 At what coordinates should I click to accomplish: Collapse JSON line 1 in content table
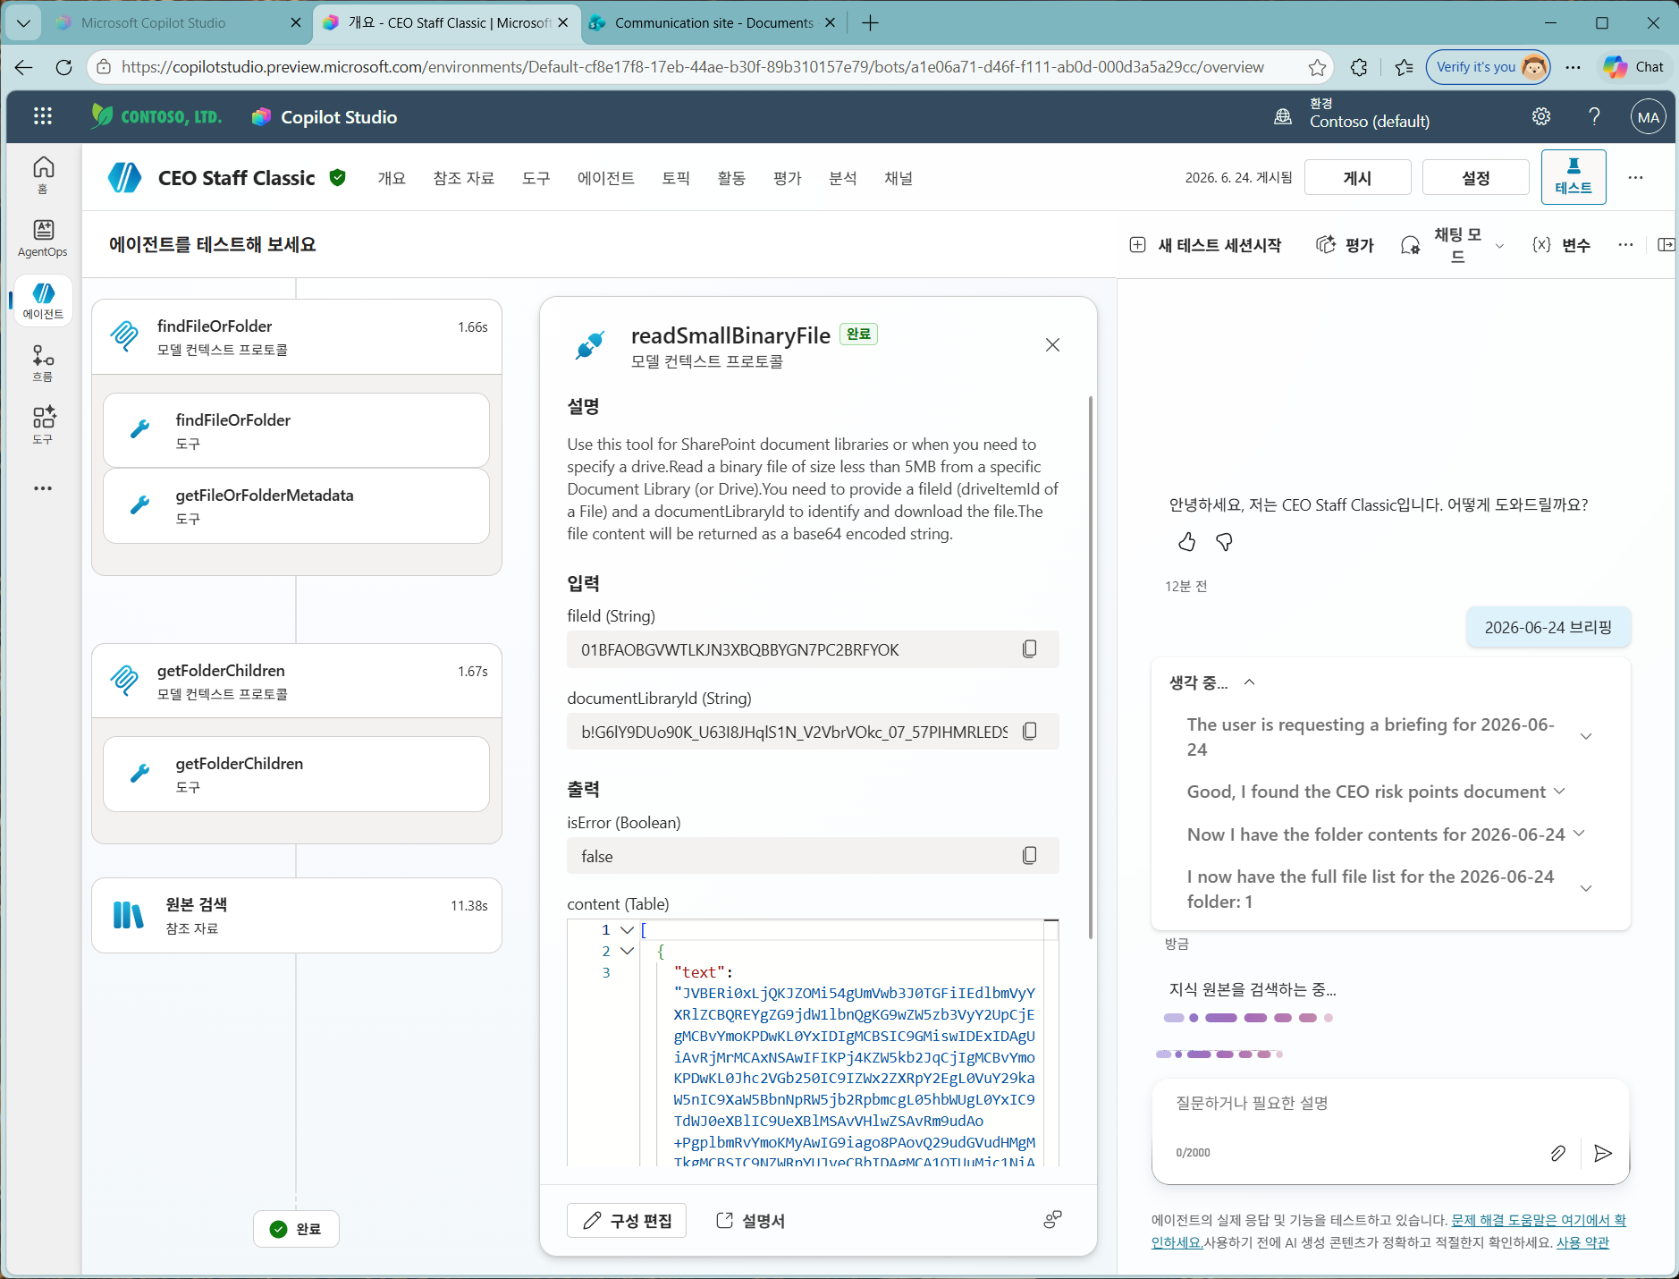click(x=628, y=930)
